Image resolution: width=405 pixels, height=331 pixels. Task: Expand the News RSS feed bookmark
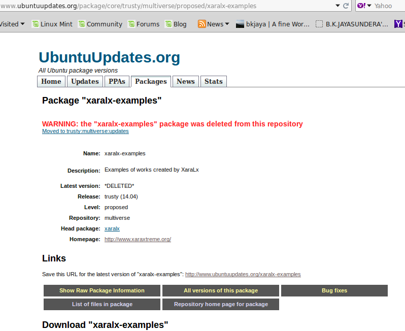[x=213, y=24]
